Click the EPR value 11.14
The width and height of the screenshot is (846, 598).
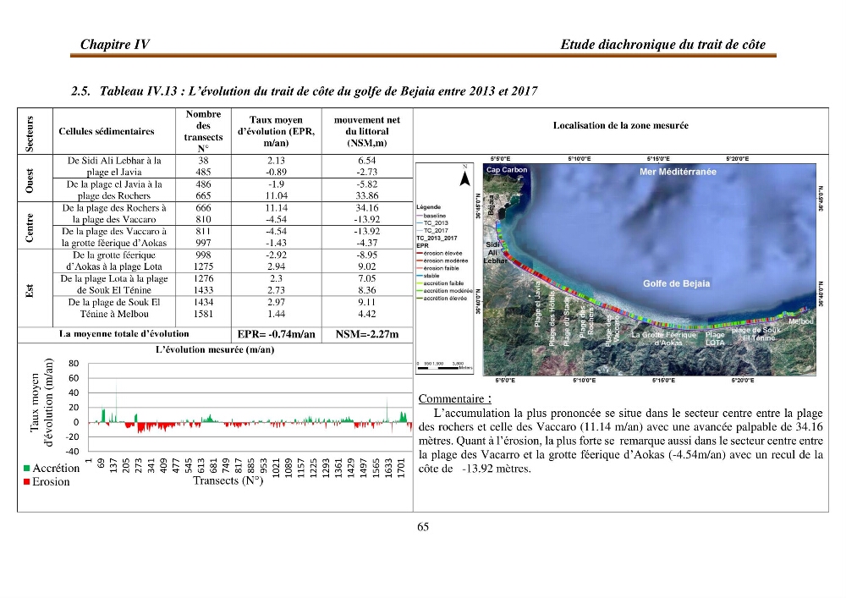click(277, 207)
